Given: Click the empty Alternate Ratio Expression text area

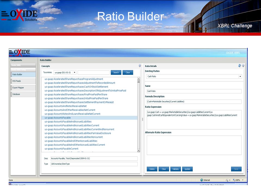Looking at the screenshot, I should coord(194,145).
